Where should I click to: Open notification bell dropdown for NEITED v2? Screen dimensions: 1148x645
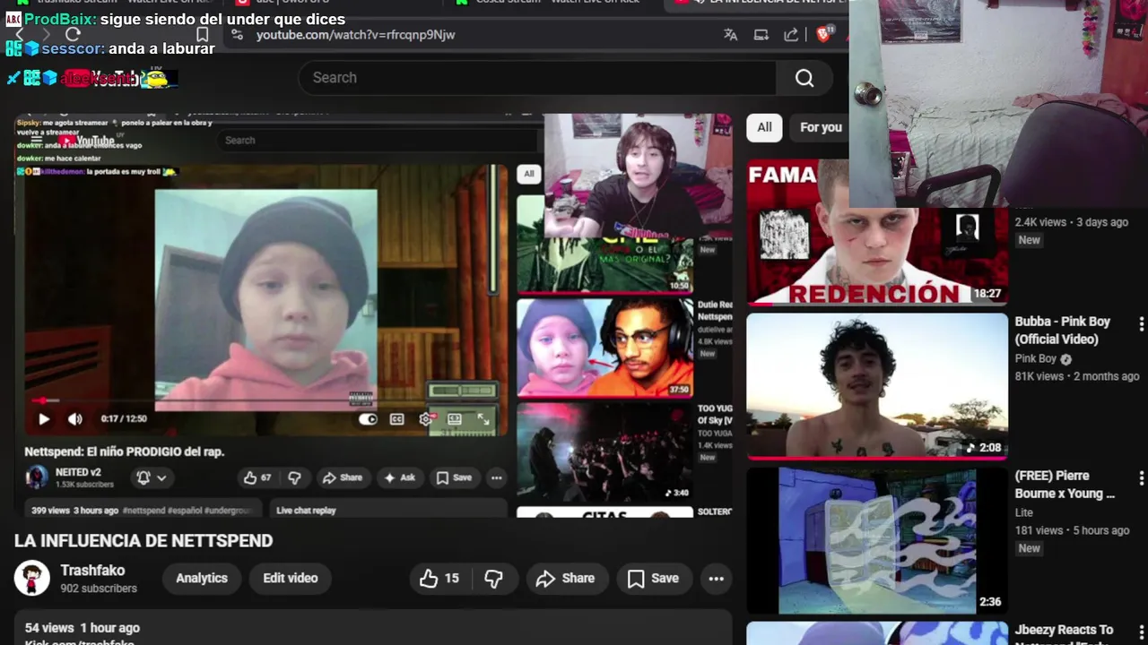point(151,477)
